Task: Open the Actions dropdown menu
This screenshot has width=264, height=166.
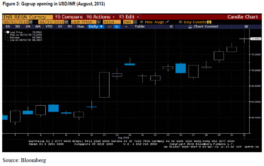Action: (x=101, y=17)
